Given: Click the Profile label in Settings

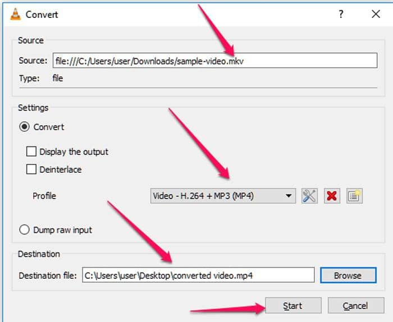Looking at the screenshot, I should click(44, 196).
